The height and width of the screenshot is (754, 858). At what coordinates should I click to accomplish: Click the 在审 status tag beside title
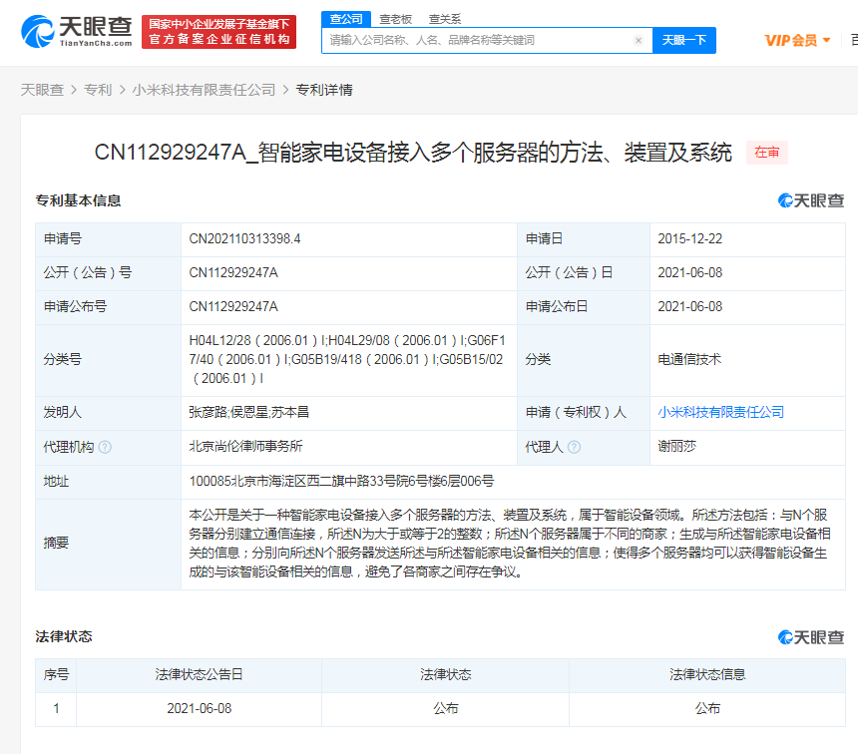coord(766,153)
